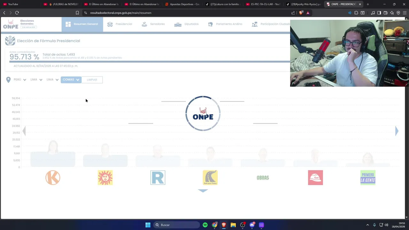This screenshot has width=409, height=230.
Task: Toggle the browser sidebar panel
Action: (379, 13)
